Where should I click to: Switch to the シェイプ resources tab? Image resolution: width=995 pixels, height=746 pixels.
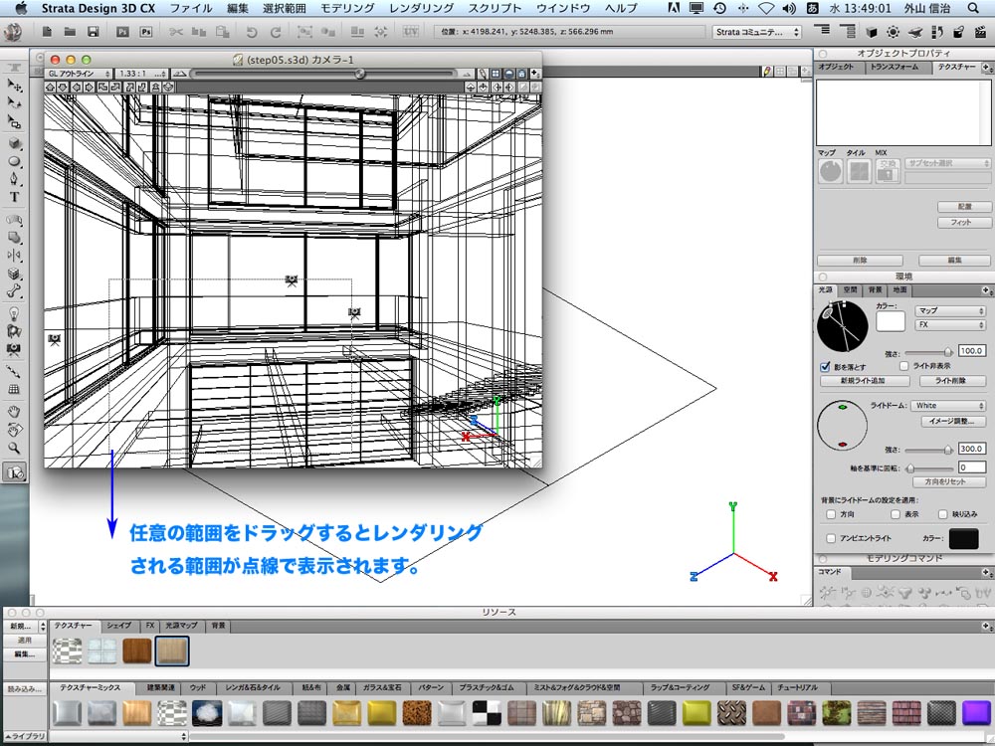click(118, 626)
